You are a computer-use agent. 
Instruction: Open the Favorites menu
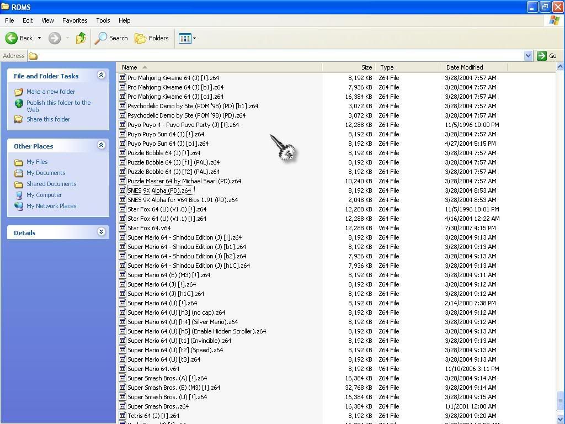[74, 20]
